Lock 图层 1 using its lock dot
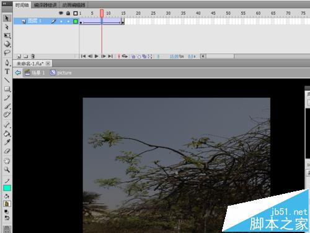This screenshot has width=310, height=233. 68,21
